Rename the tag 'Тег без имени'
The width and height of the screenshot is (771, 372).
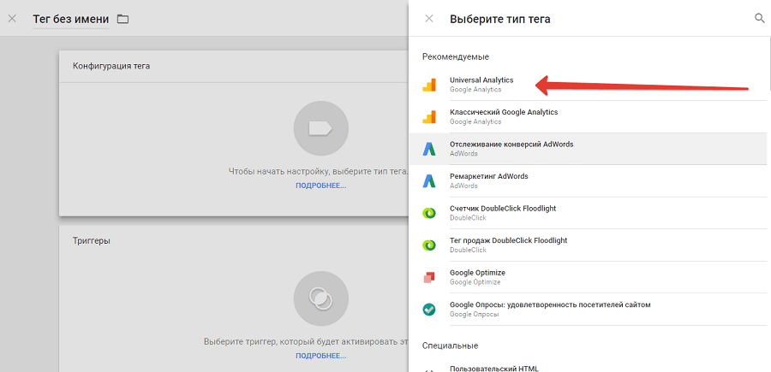pos(70,19)
